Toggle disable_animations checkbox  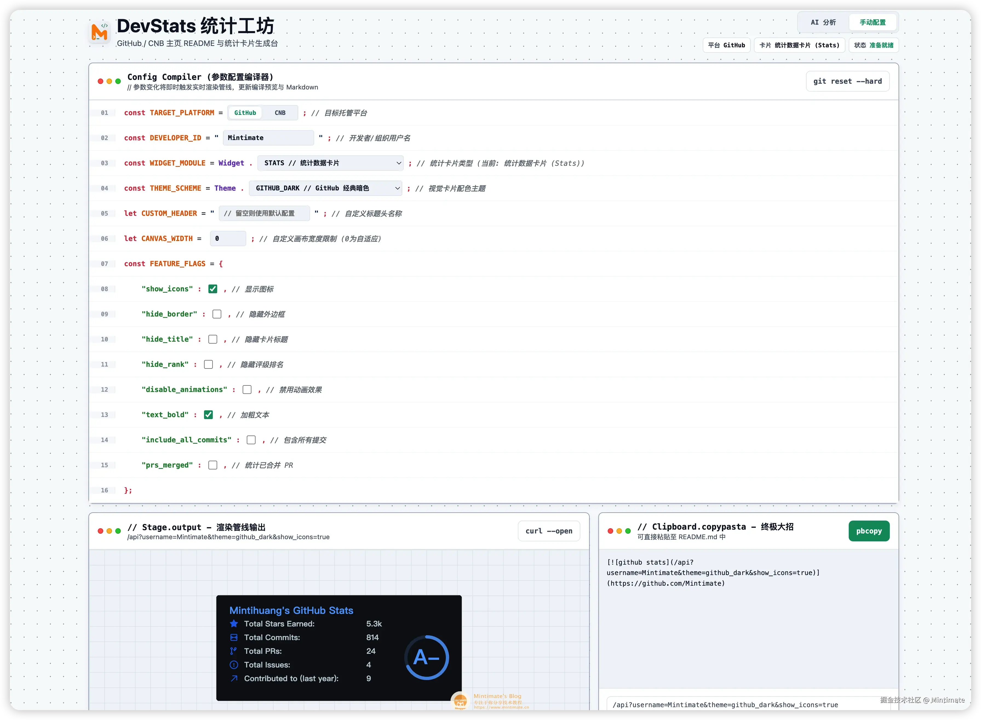(247, 390)
